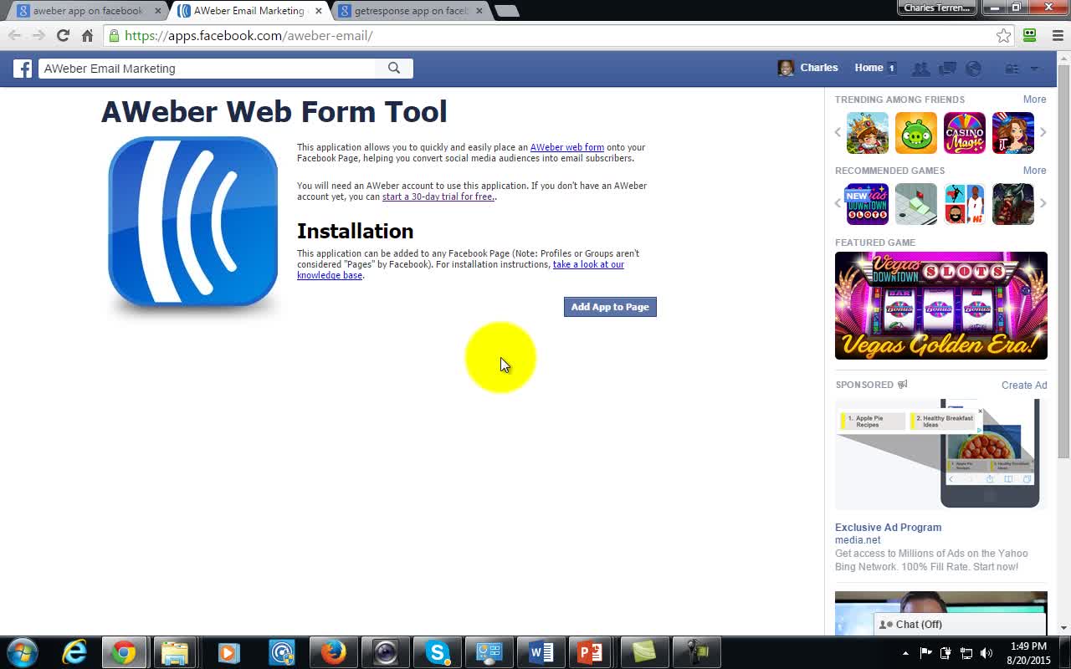Open Exclusive Ad Program link
This screenshot has height=669, width=1071.
coord(888,528)
